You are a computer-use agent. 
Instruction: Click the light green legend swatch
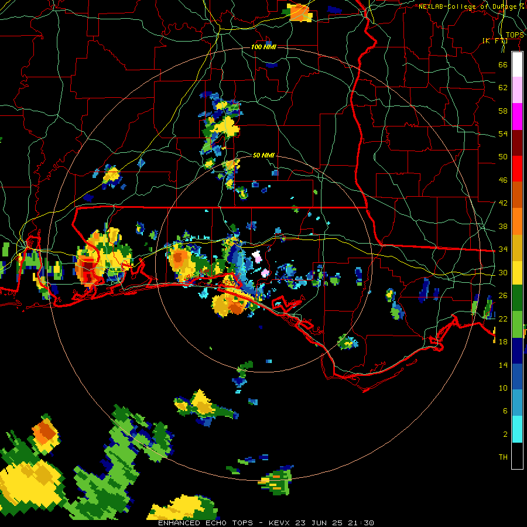tap(517, 324)
